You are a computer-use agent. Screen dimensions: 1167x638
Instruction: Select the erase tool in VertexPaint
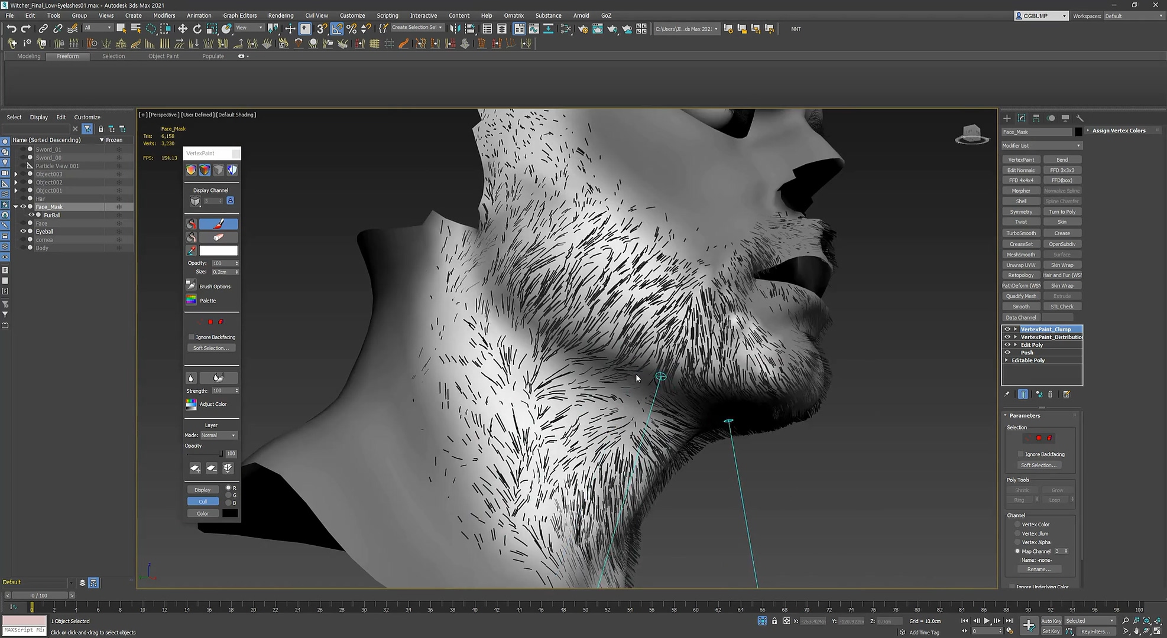[x=218, y=237]
